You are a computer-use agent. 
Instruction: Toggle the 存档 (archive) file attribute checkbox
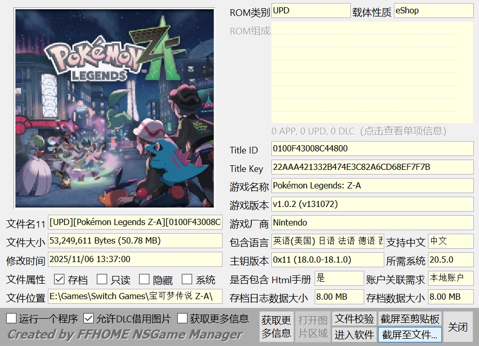pyautogui.click(x=60, y=279)
